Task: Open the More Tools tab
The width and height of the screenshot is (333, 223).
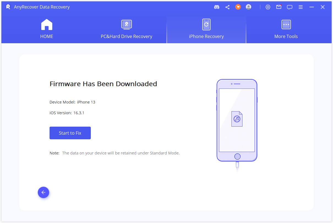Action: click(286, 29)
